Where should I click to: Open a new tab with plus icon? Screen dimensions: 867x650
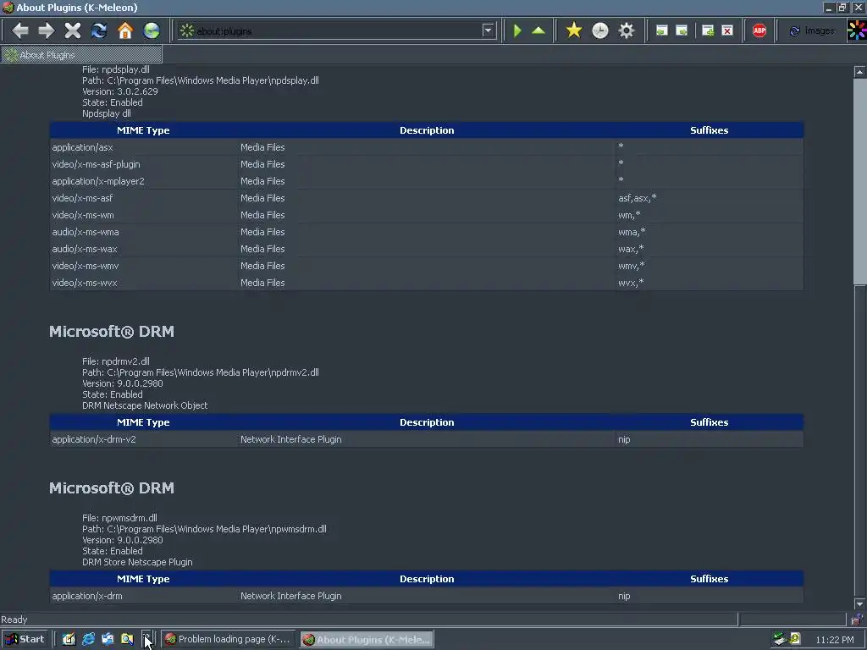[708, 30]
